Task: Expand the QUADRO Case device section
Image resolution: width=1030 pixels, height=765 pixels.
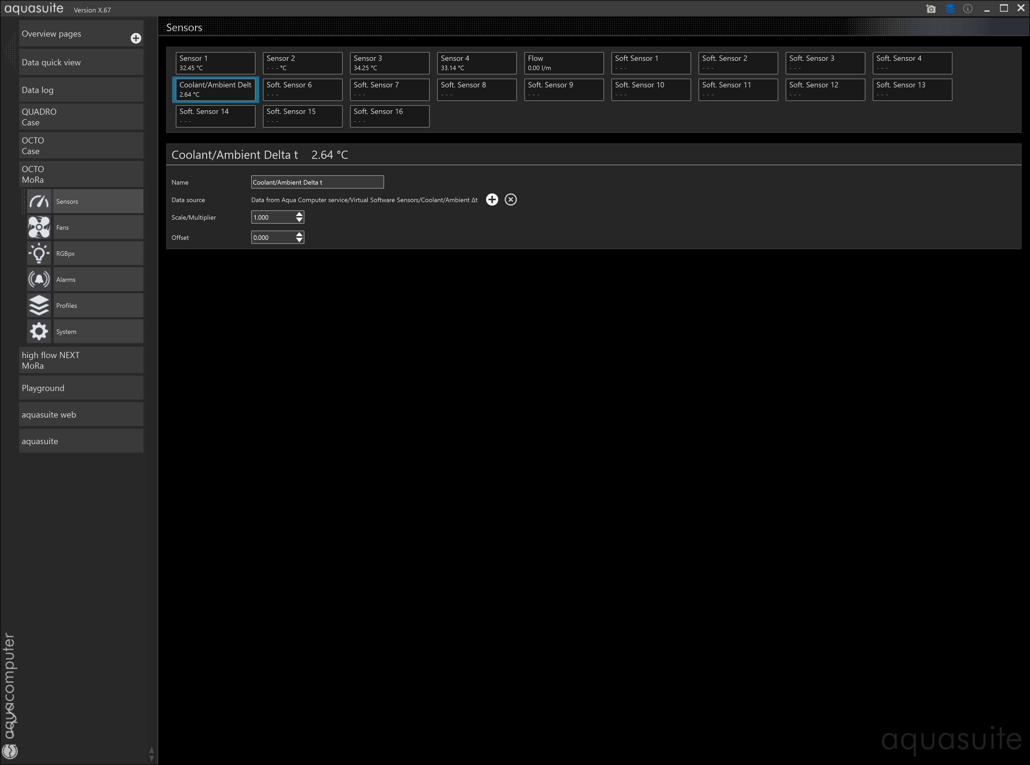Action: 81,117
